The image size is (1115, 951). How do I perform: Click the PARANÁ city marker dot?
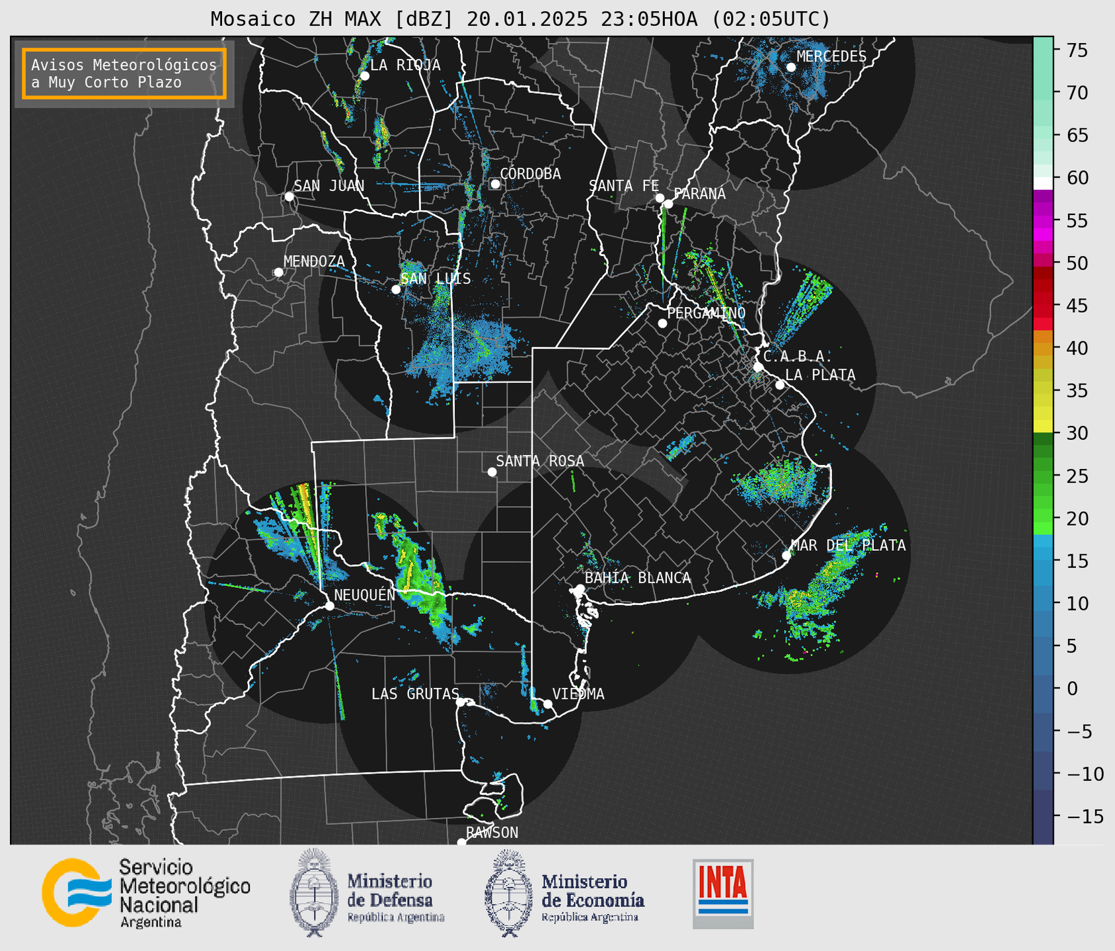668,204
